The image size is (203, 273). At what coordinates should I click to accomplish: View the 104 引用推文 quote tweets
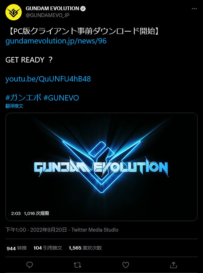48,248
